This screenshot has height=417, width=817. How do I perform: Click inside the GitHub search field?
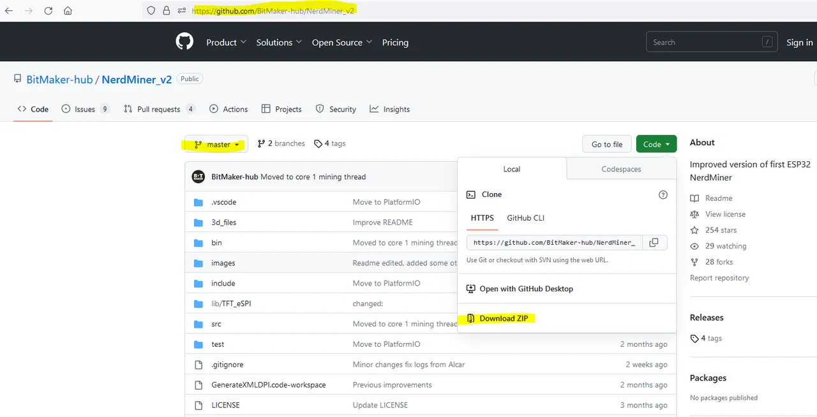point(712,42)
